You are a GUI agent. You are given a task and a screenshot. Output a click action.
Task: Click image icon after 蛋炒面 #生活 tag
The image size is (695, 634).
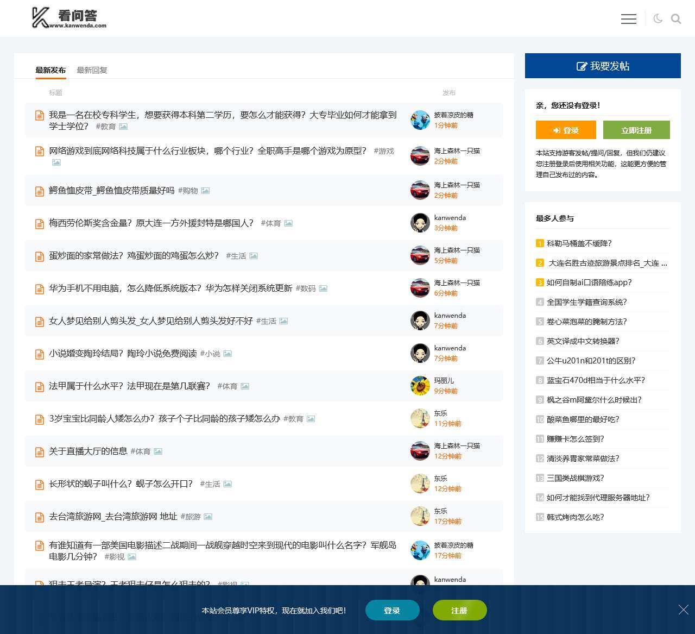click(x=254, y=256)
